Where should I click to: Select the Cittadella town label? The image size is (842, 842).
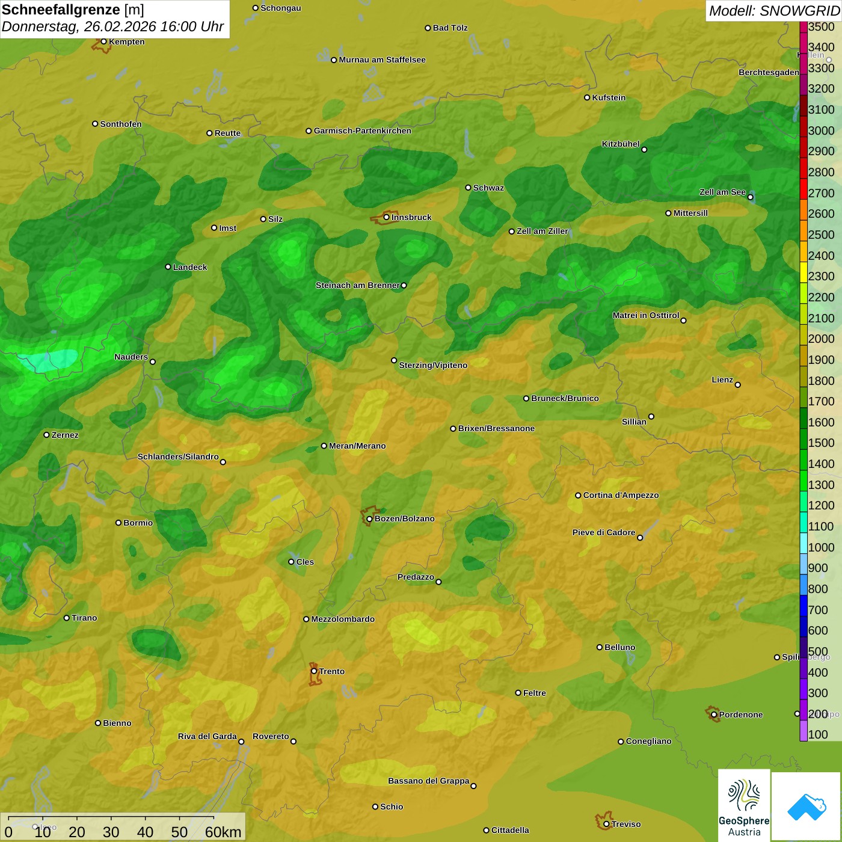(x=510, y=830)
